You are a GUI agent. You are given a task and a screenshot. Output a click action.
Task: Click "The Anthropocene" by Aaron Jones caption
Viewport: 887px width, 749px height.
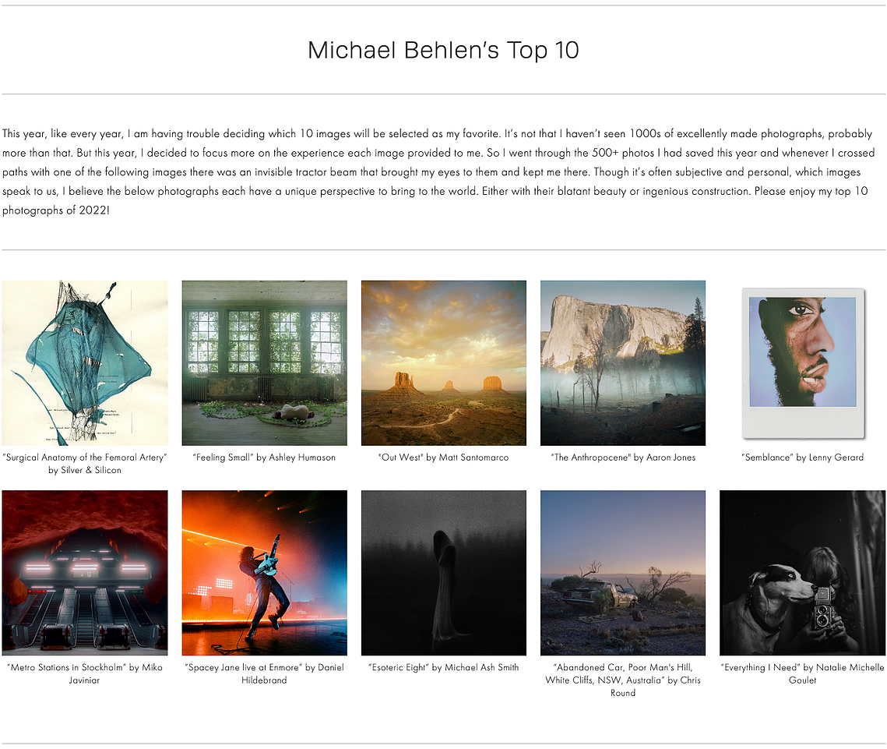click(x=623, y=458)
